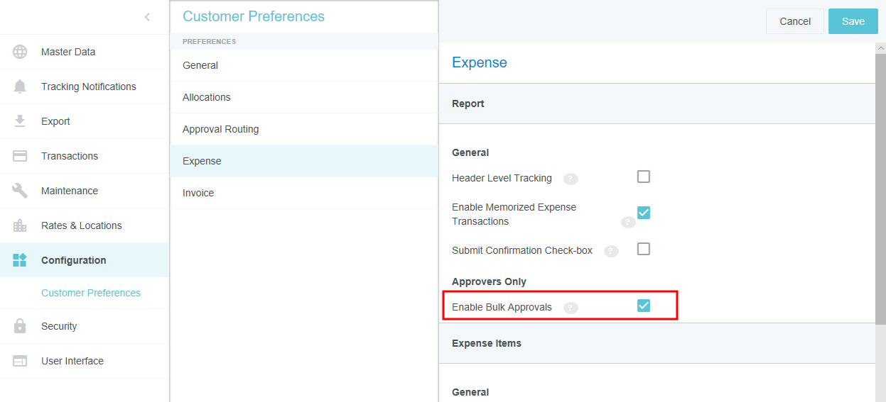This screenshot has width=886, height=402.
Task: Click the Security padlock icon
Action: (20, 326)
